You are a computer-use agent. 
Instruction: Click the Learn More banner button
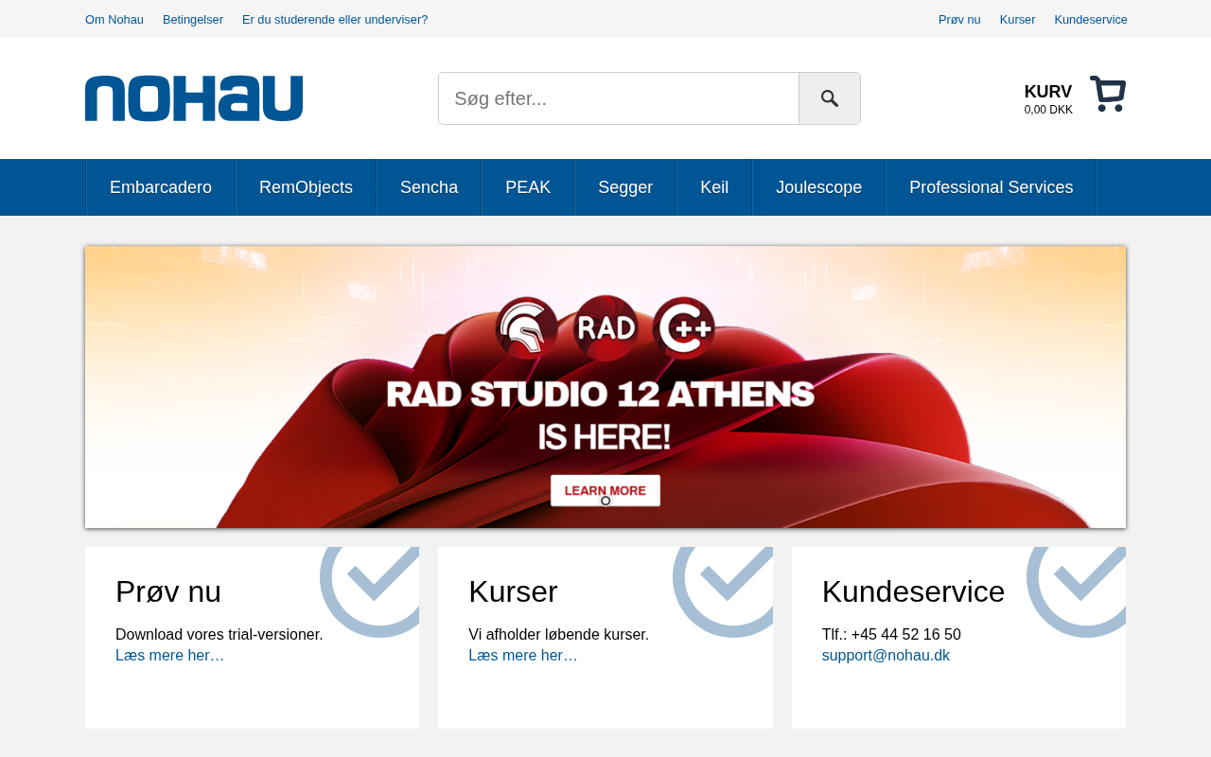(605, 488)
